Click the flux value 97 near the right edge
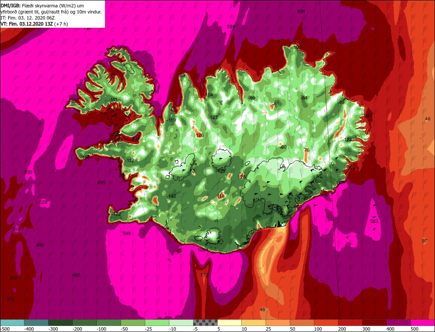 [x=425, y=241]
